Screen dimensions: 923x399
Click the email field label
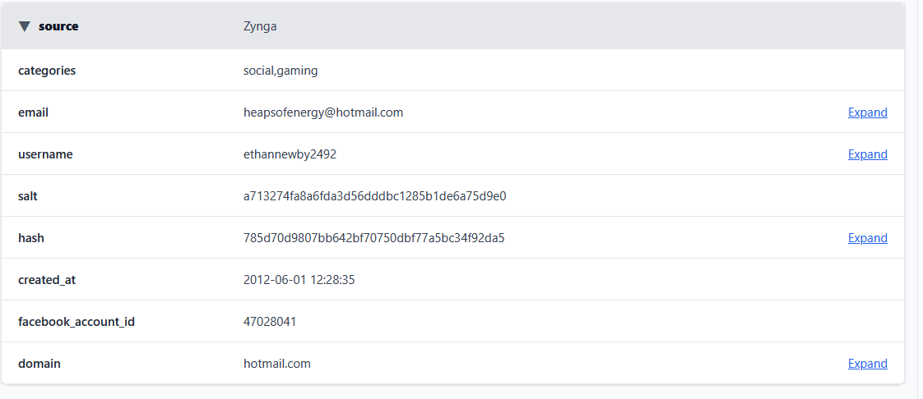click(33, 112)
